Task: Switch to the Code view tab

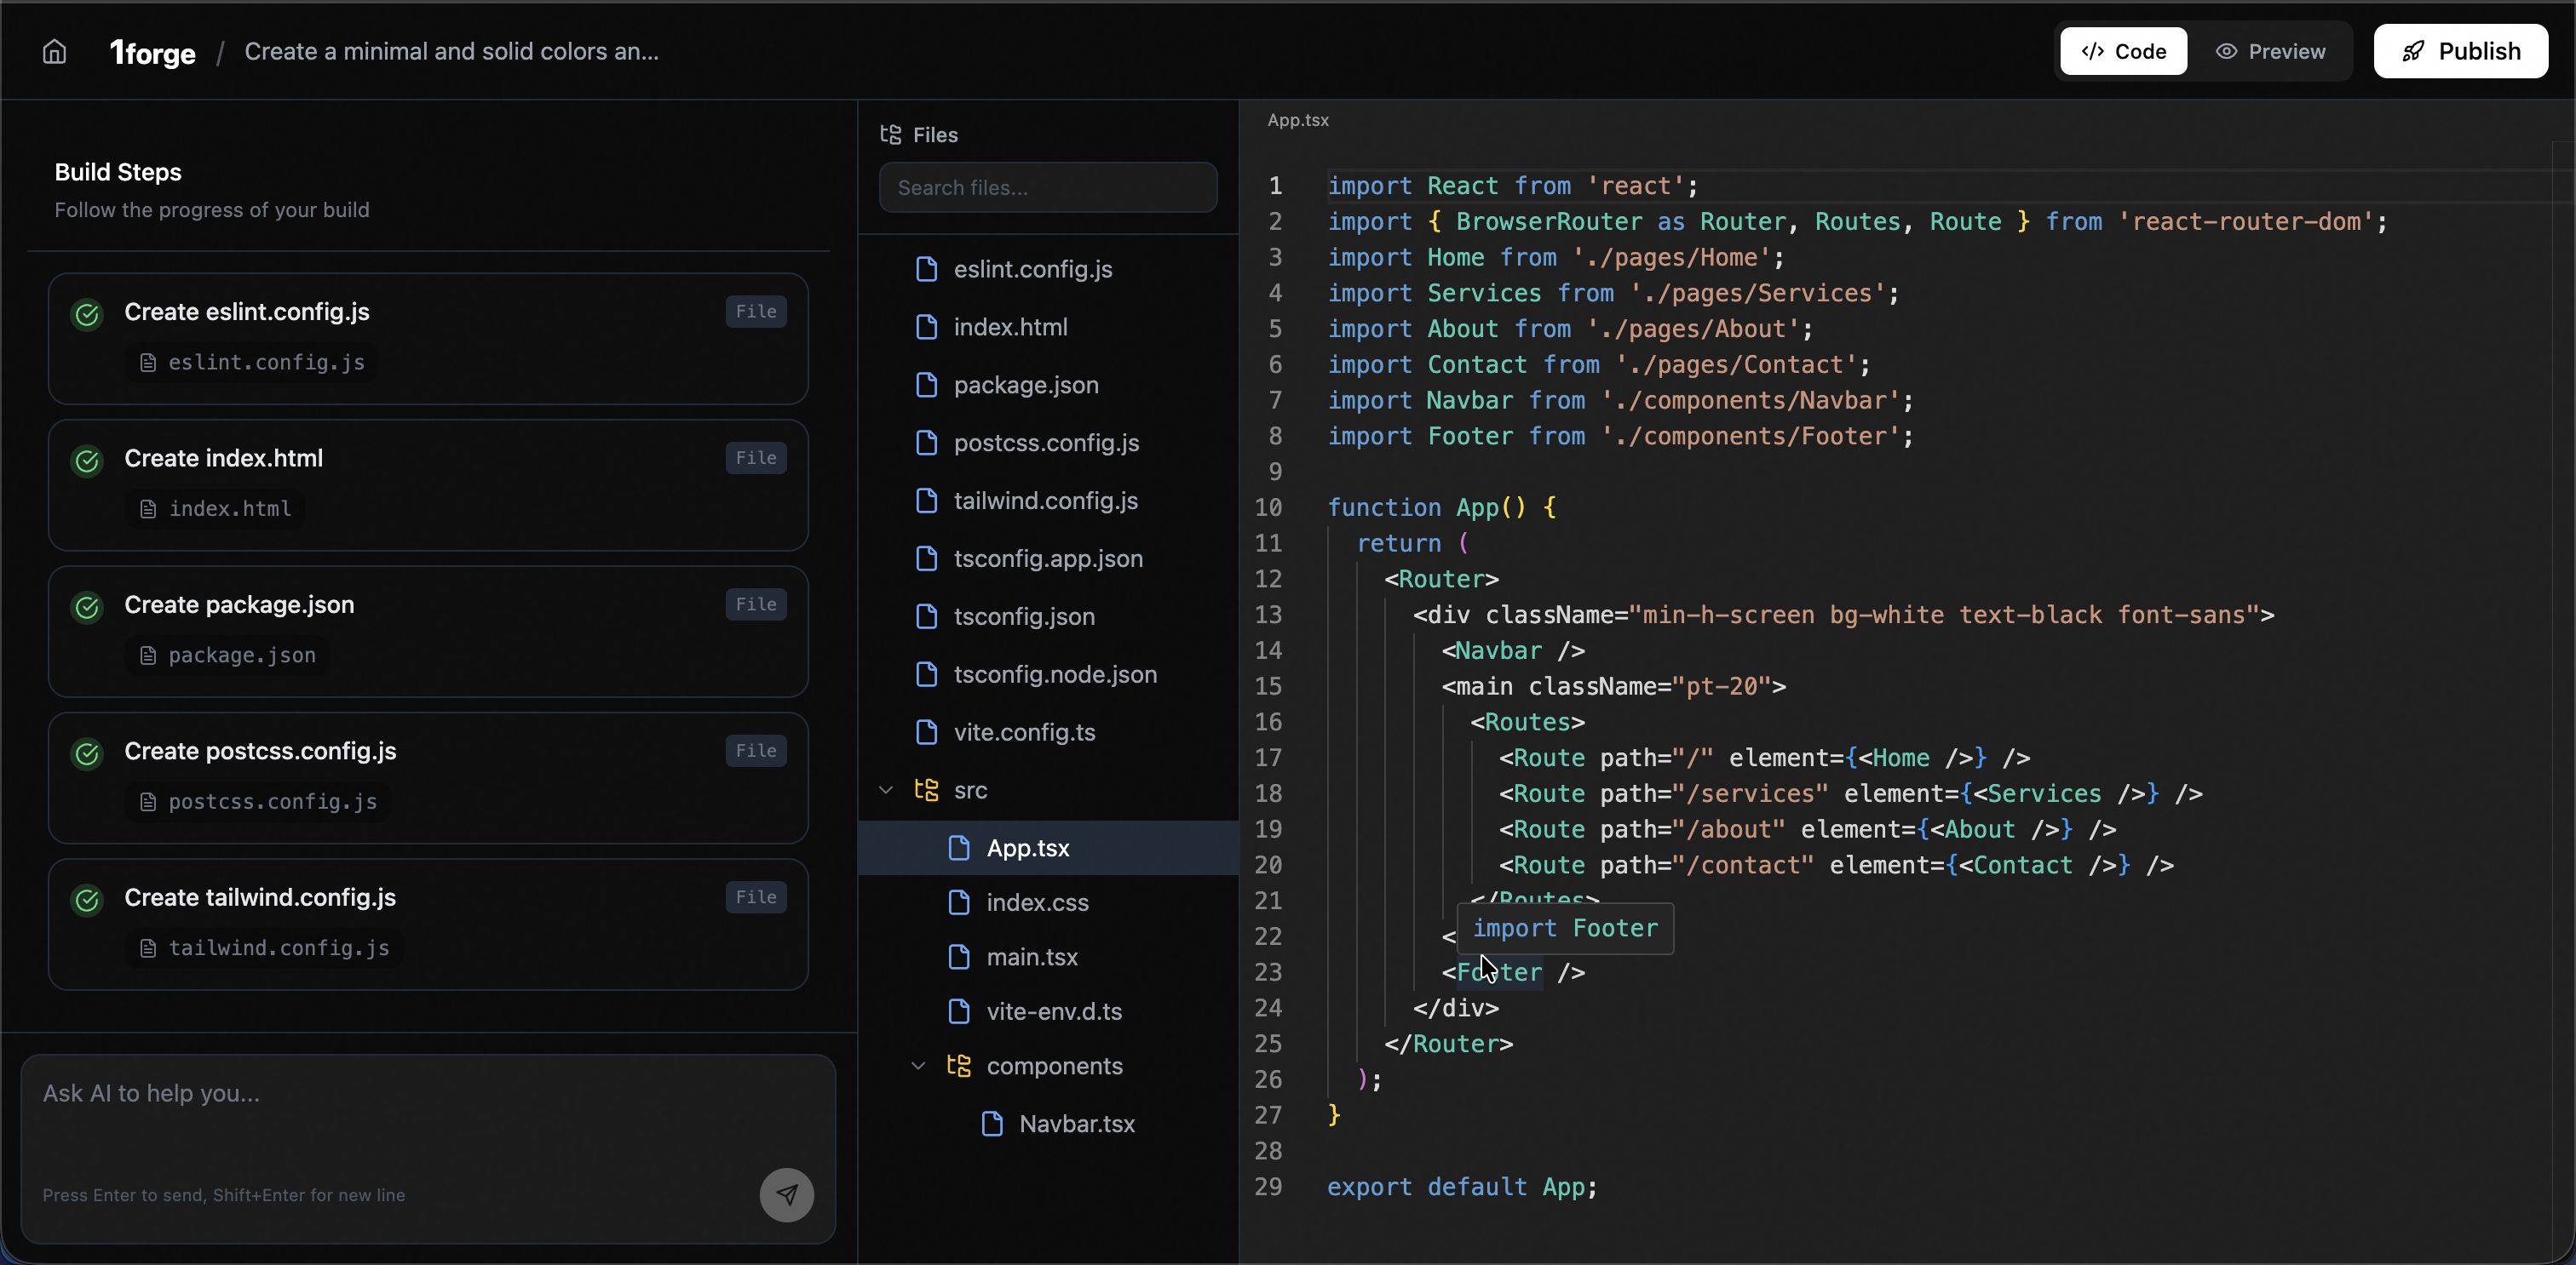Action: pos(2123,51)
